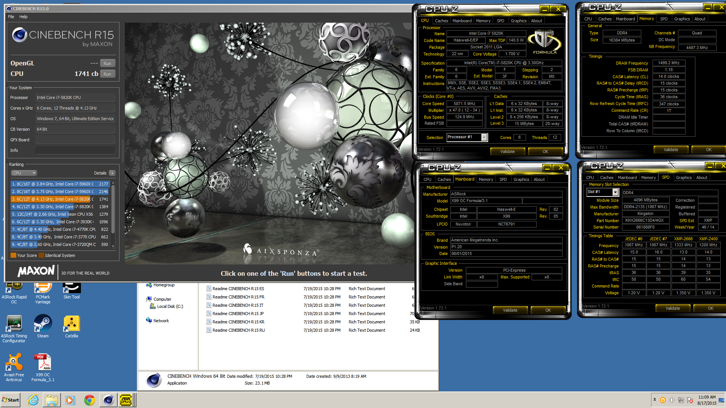Click the taskbar clock showing 11:09 AM
The height and width of the screenshot is (408, 726).
[707, 400]
